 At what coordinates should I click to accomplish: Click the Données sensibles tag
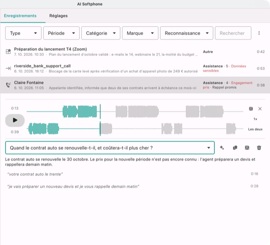224,68
